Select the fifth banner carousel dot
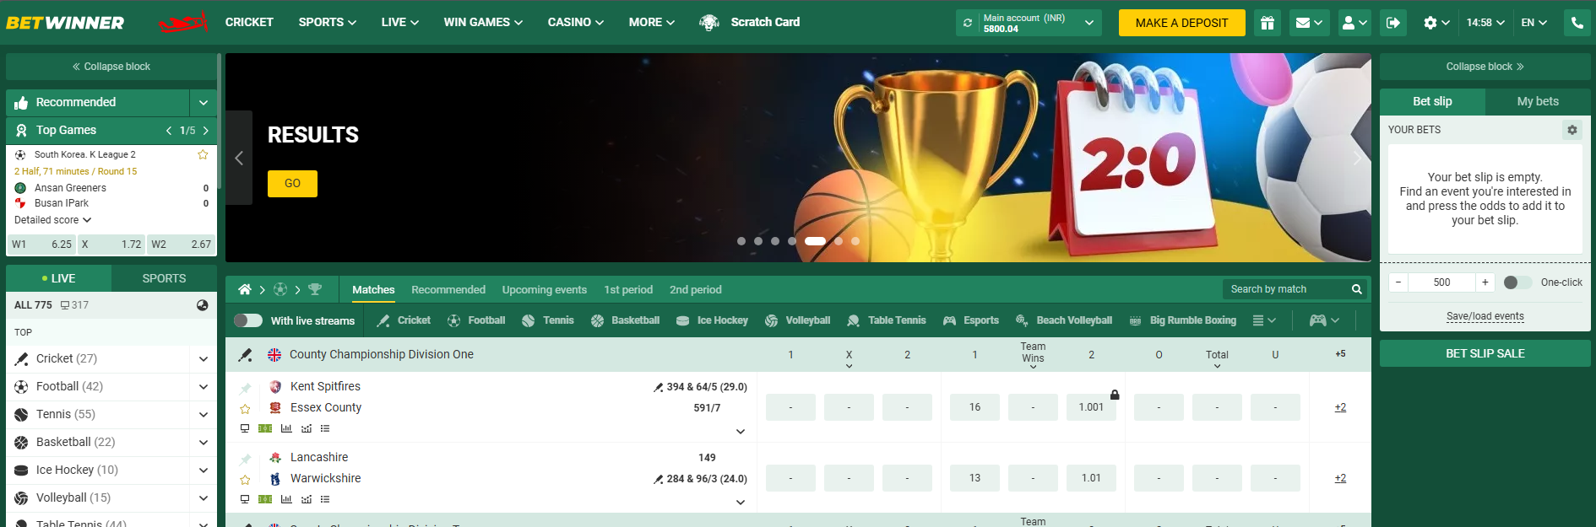 (x=815, y=241)
